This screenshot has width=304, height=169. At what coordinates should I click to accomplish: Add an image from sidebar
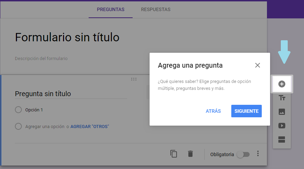click(x=282, y=112)
